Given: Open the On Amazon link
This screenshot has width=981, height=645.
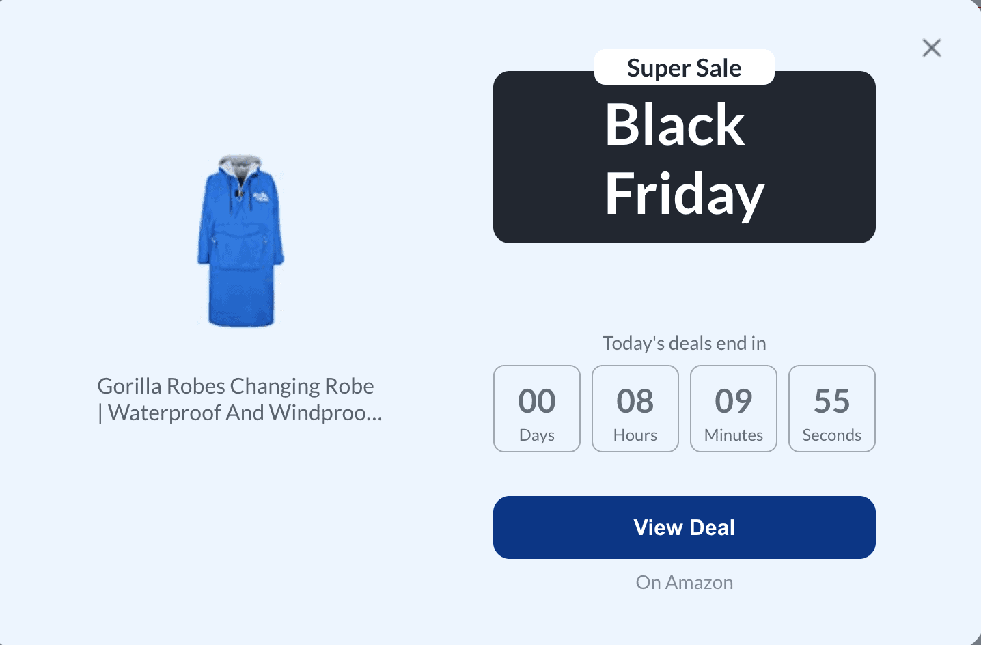Looking at the screenshot, I should click(x=684, y=582).
